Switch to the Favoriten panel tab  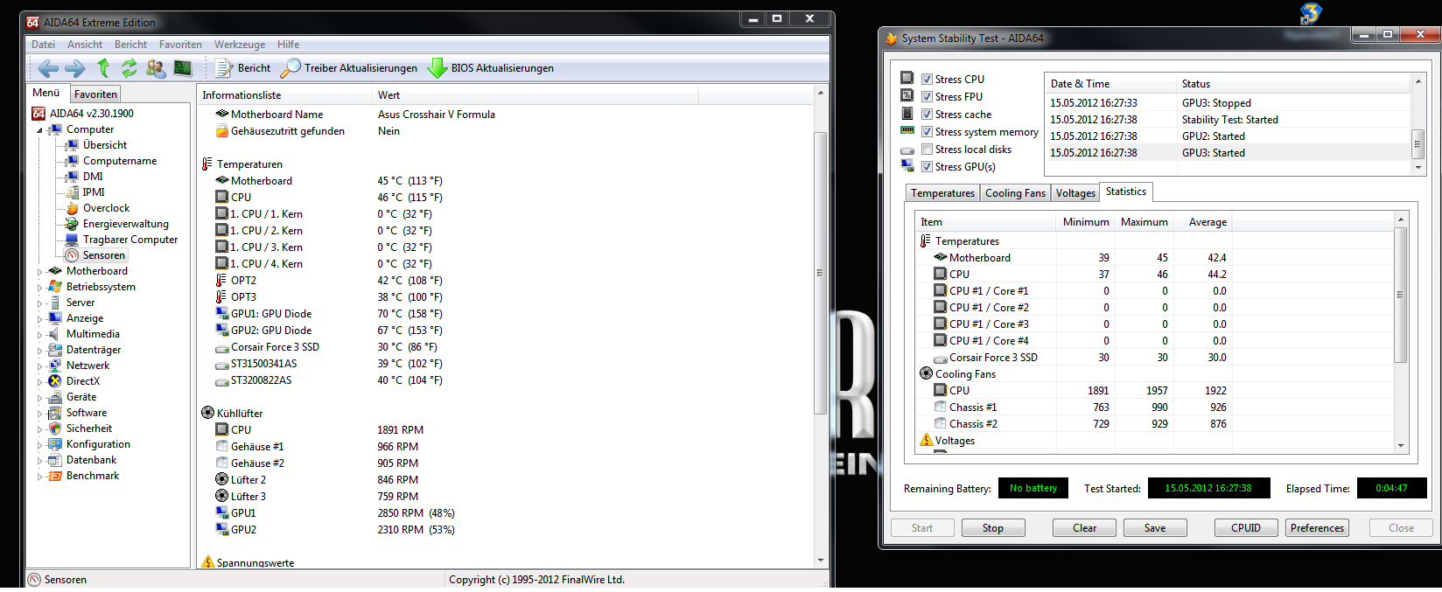pyautogui.click(x=95, y=94)
